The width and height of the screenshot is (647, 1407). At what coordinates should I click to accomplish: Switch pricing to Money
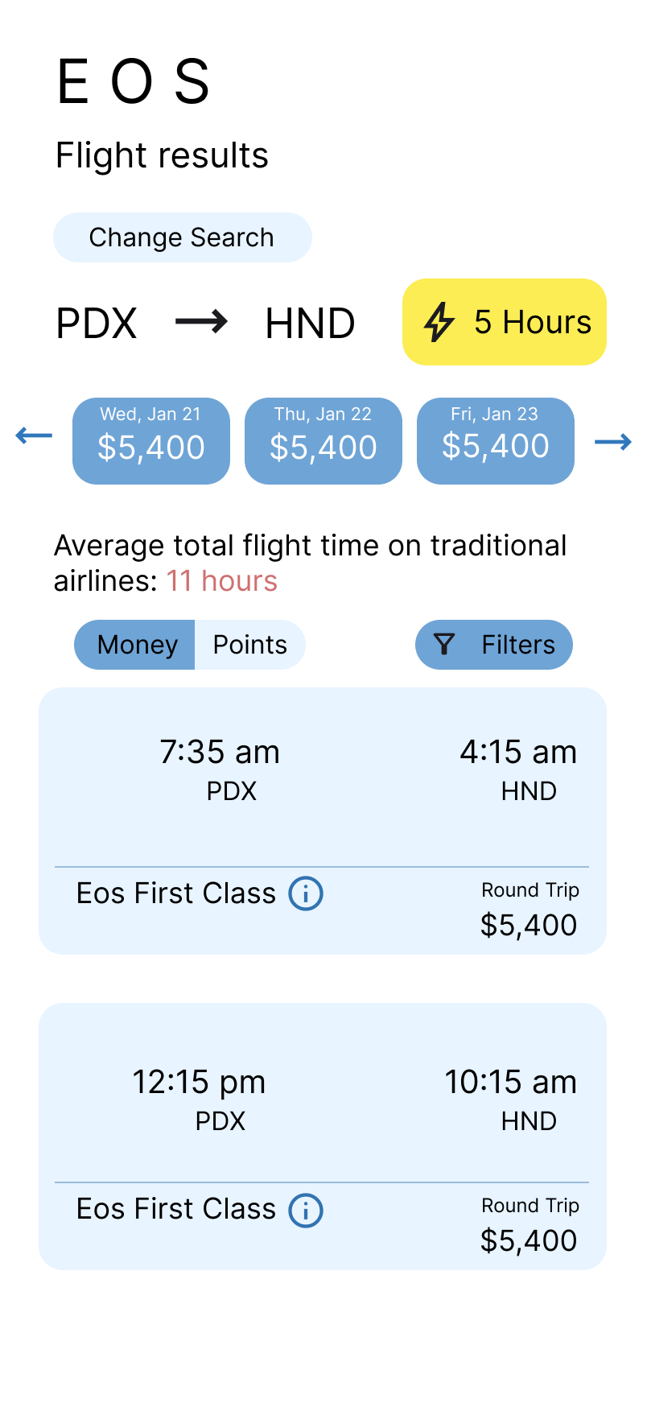click(x=135, y=645)
